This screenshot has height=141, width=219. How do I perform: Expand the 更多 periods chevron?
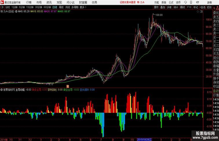click(86, 7)
